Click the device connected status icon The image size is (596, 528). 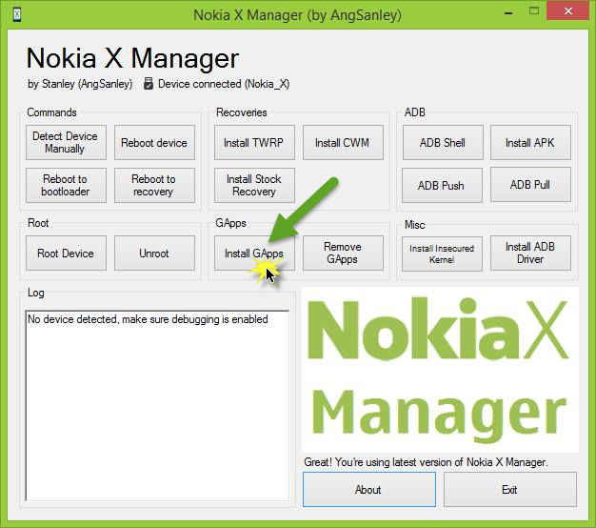tap(149, 84)
